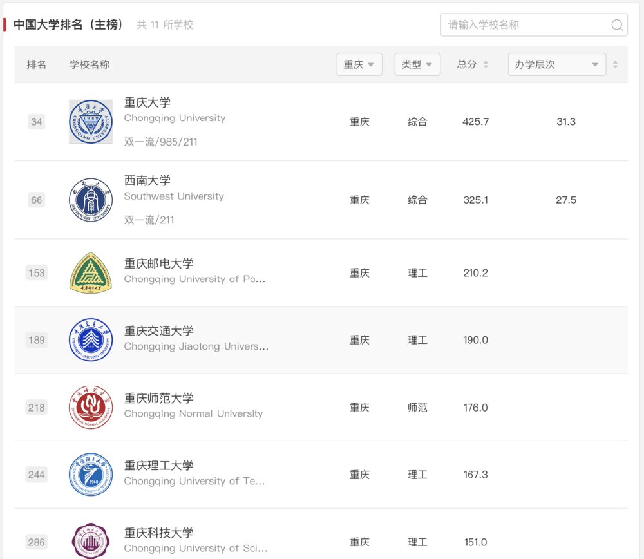The height and width of the screenshot is (559, 644).
Task: Click the 重庆理工大学 logo
Action: (91, 475)
